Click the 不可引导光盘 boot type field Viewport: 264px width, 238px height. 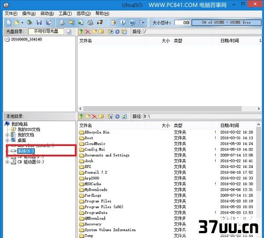(x=46, y=31)
